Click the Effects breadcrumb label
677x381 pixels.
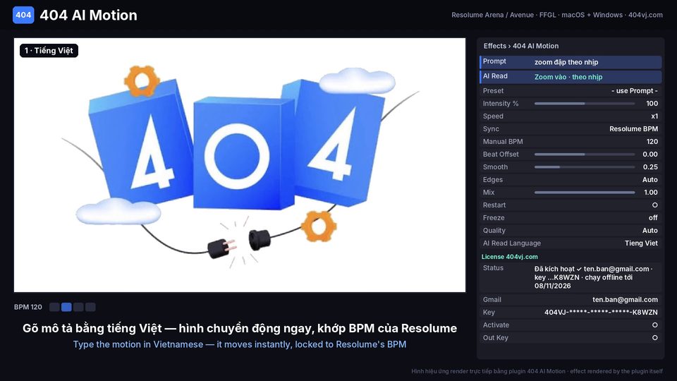[494, 46]
